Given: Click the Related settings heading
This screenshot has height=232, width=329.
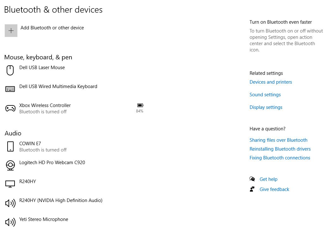Looking at the screenshot, I should [x=266, y=73].
